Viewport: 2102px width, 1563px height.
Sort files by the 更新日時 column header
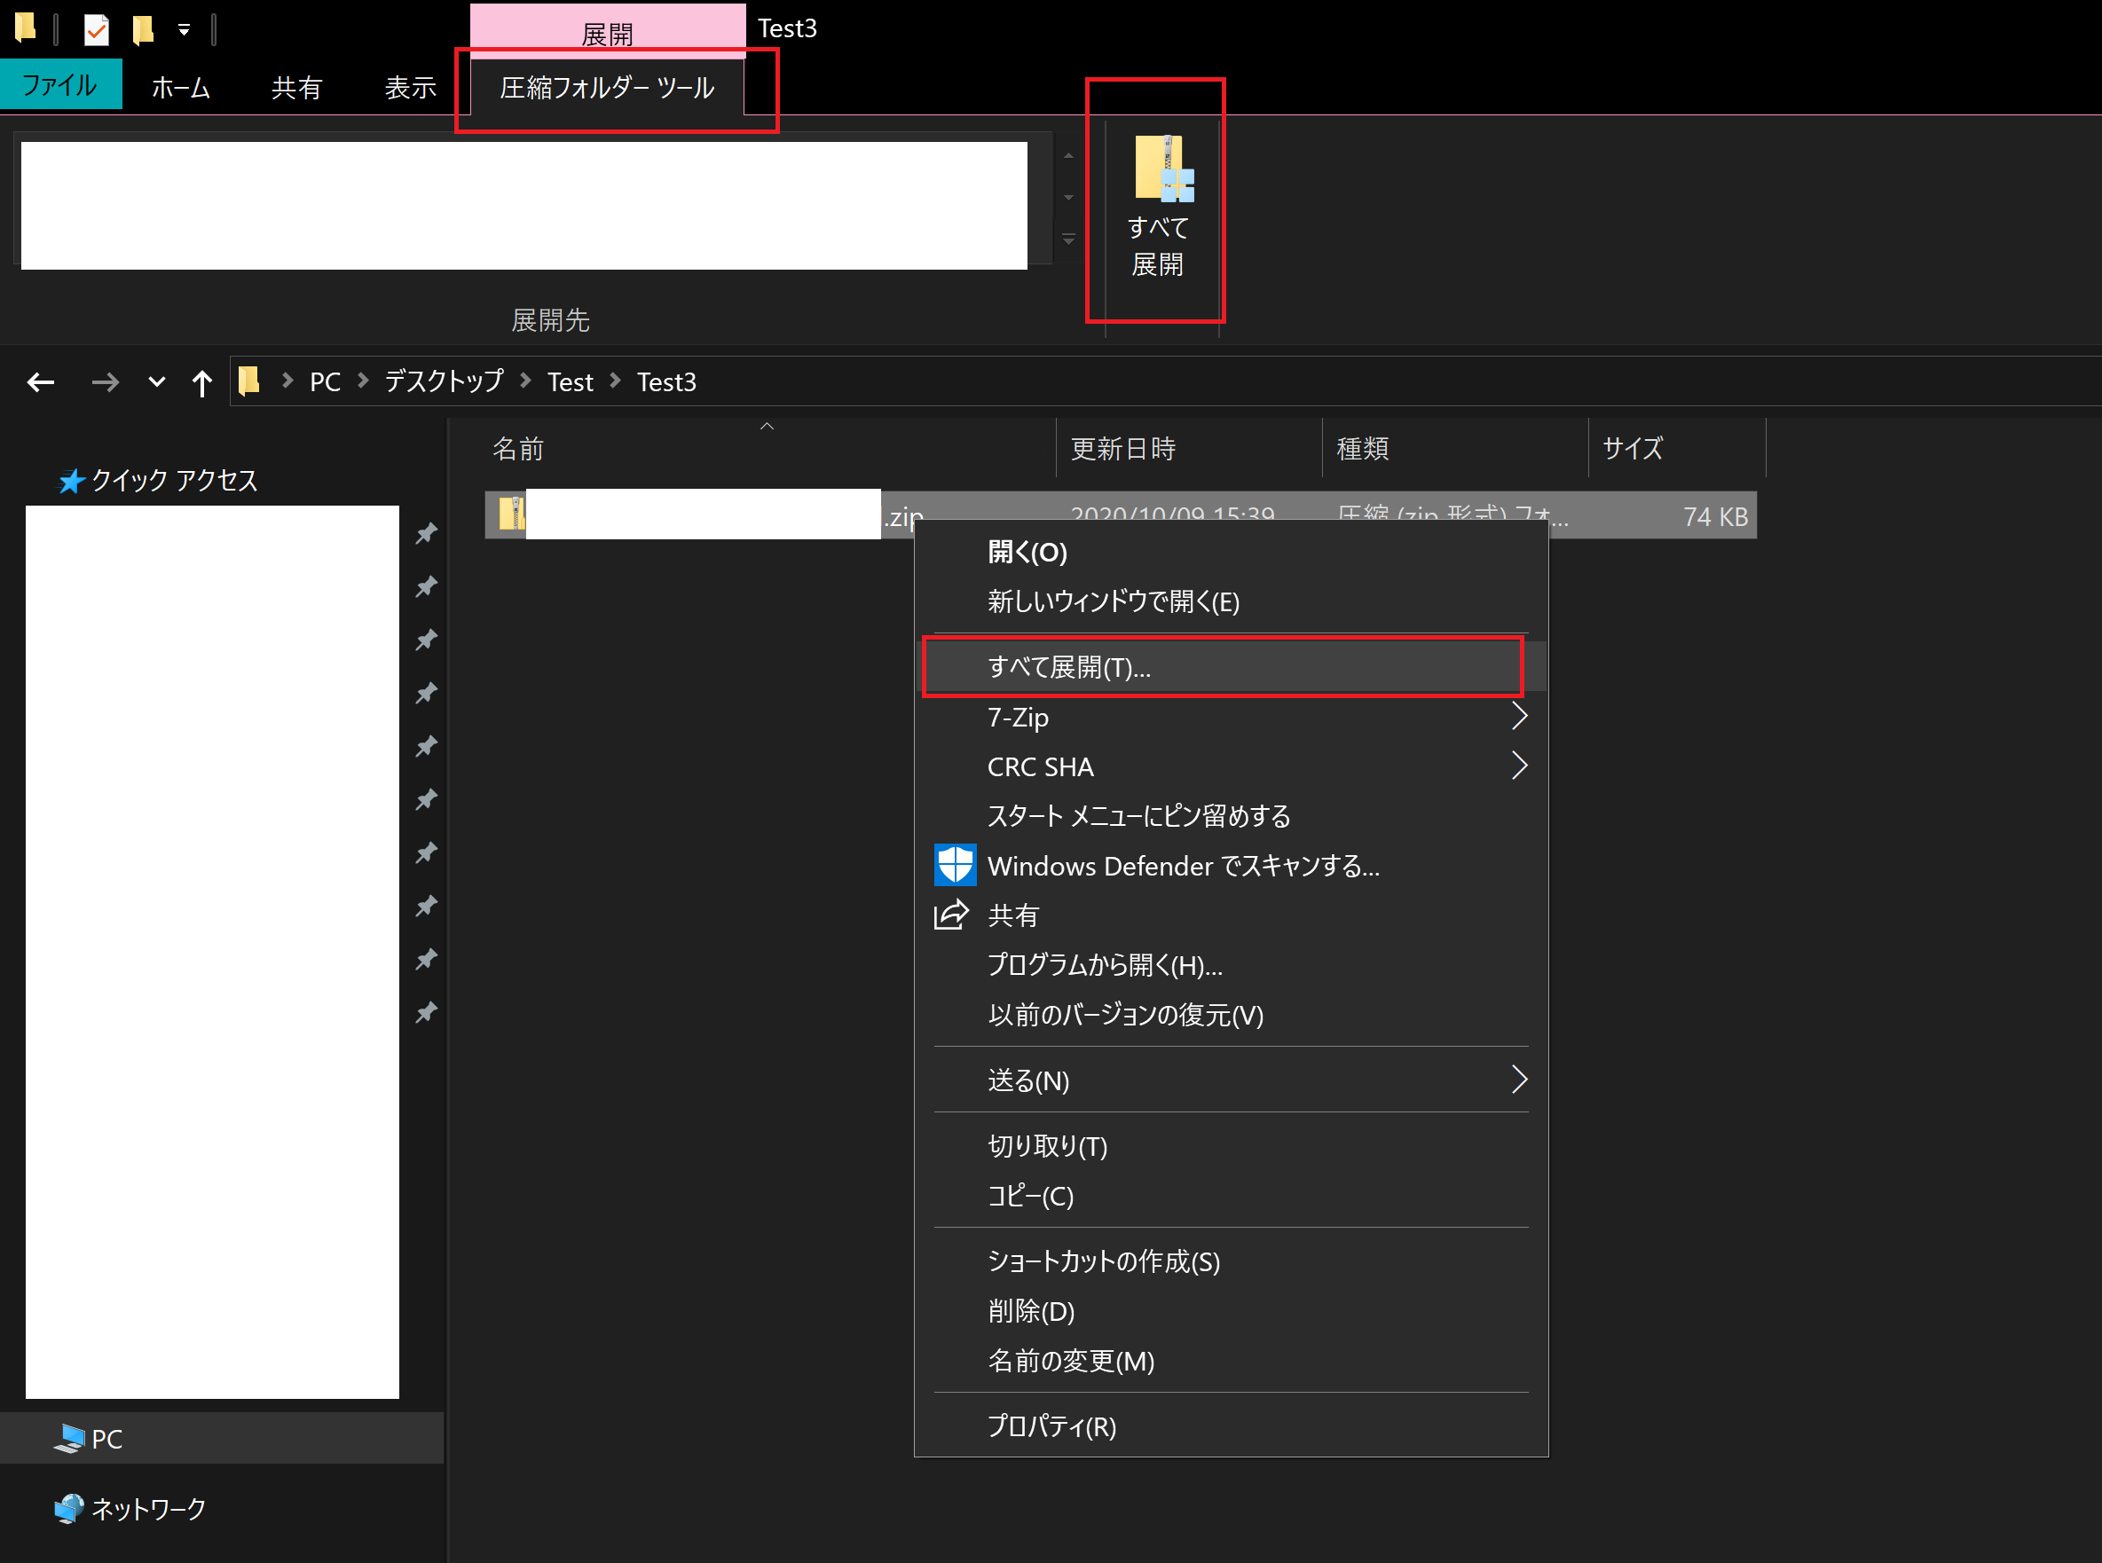pos(1124,447)
